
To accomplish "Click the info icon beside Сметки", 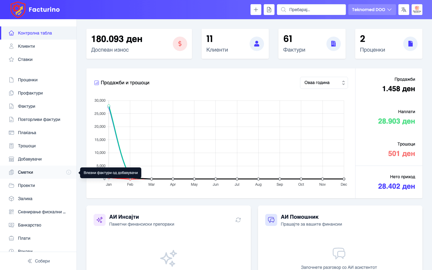I will pyautogui.click(x=69, y=172).
